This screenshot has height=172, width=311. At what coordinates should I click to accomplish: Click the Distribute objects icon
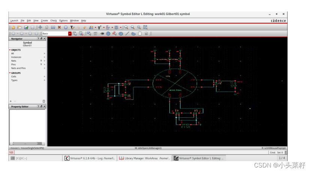[116, 27]
